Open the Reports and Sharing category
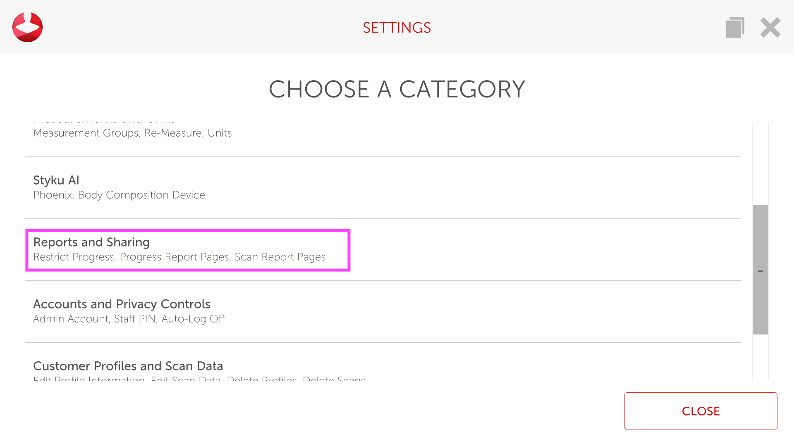The height and width of the screenshot is (446, 794). pos(91,242)
